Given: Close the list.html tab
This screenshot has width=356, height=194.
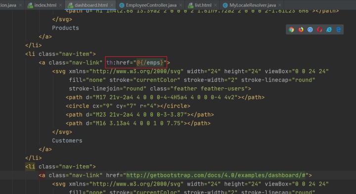Looking at the screenshot, I should point(215,5).
